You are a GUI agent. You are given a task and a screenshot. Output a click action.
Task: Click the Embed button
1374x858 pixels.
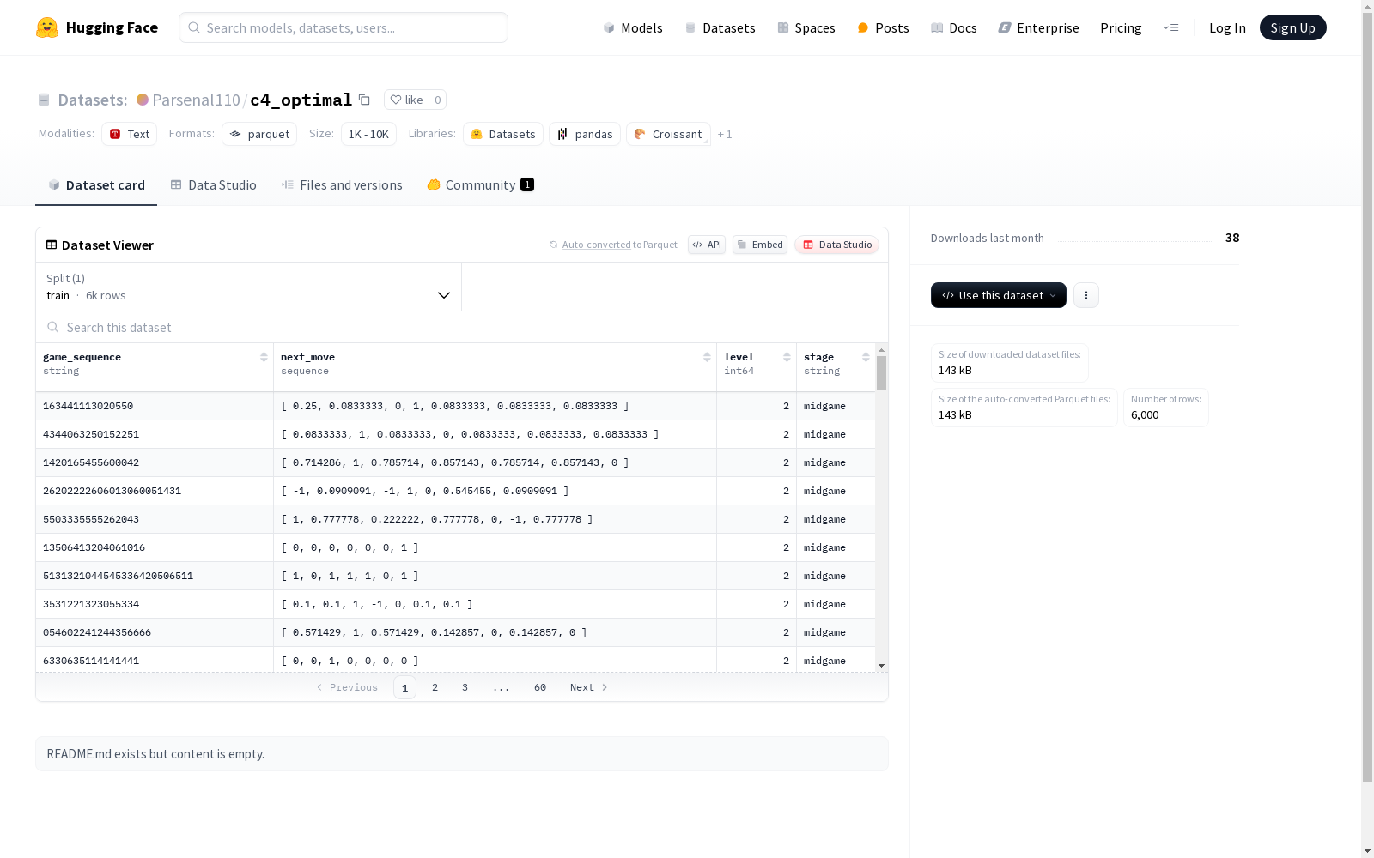(760, 245)
